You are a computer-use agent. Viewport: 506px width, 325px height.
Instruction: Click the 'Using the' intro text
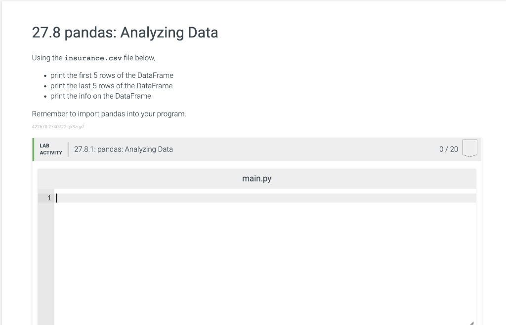[47, 58]
